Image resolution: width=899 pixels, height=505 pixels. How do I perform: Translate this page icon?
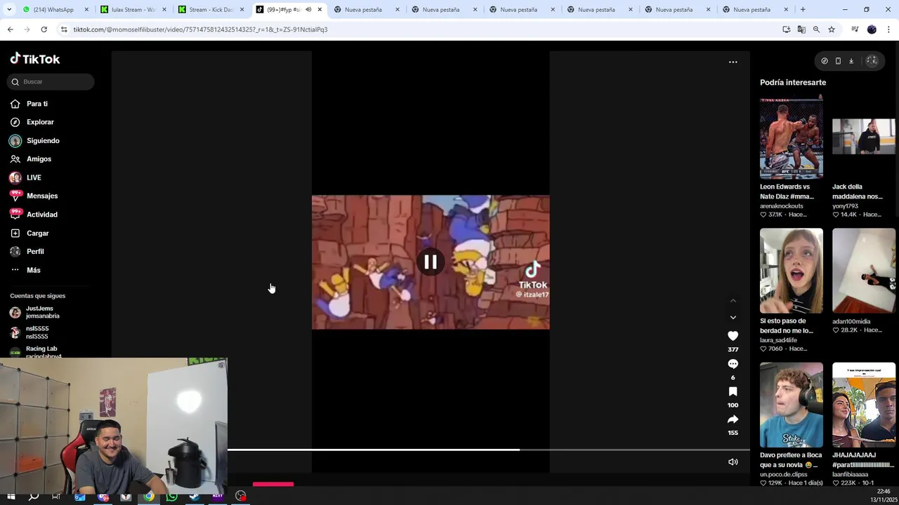click(801, 29)
